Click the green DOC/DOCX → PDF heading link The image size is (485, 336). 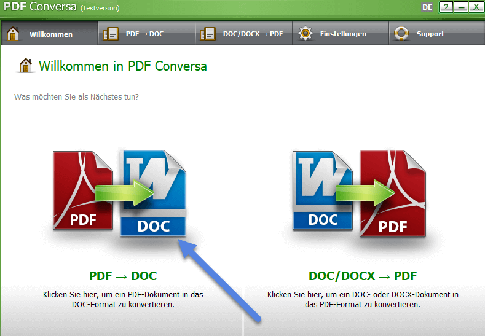[363, 276]
